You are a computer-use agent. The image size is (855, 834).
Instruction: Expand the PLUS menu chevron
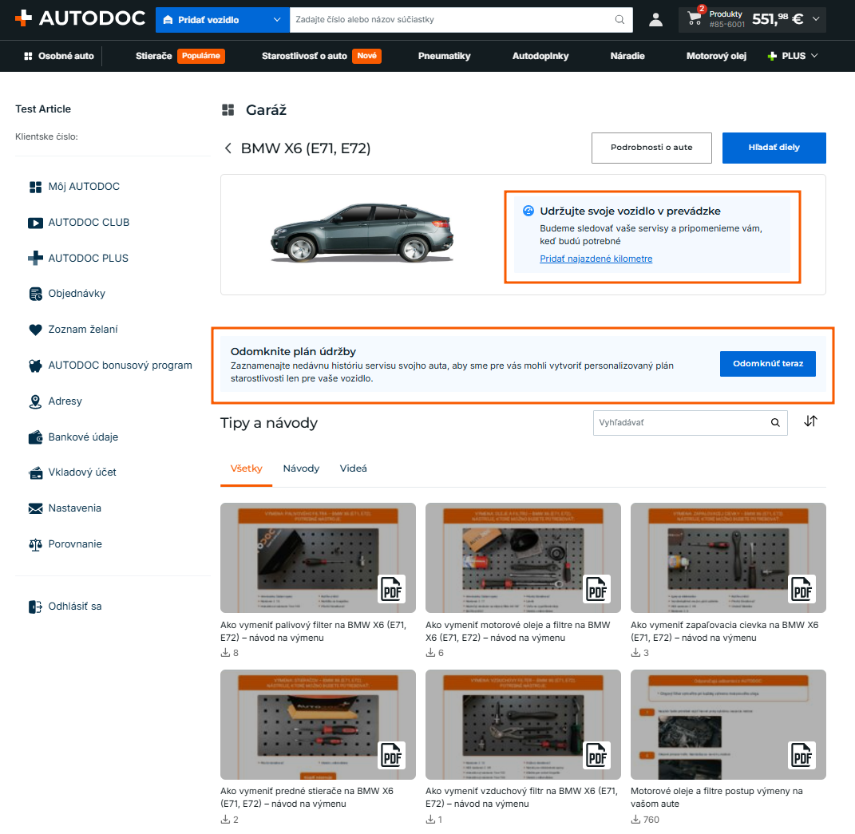814,56
